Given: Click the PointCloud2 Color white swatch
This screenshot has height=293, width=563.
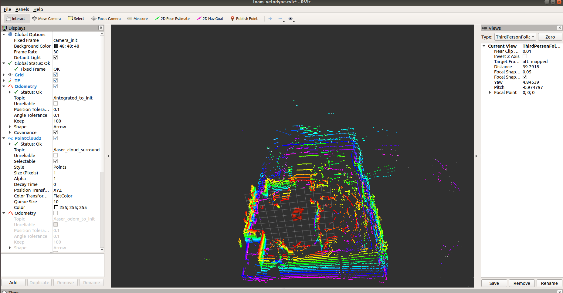Looking at the screenshot, I should (56, 207).
